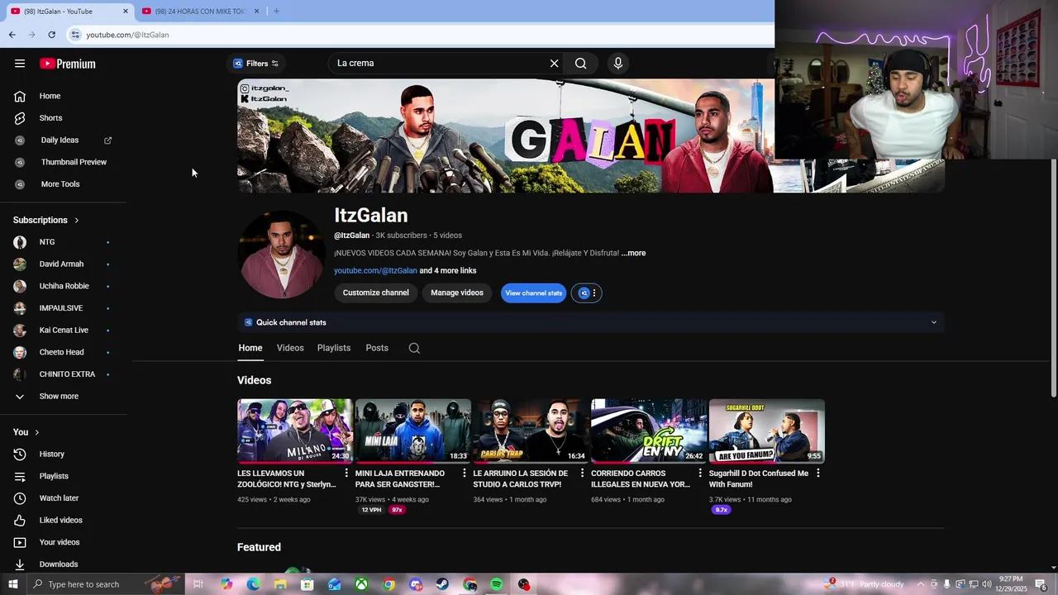This screenshot has width=1058, height=595.
Task: Open CARLOS TRVP studio session thumbnail
Action: [x=531, y=431]
